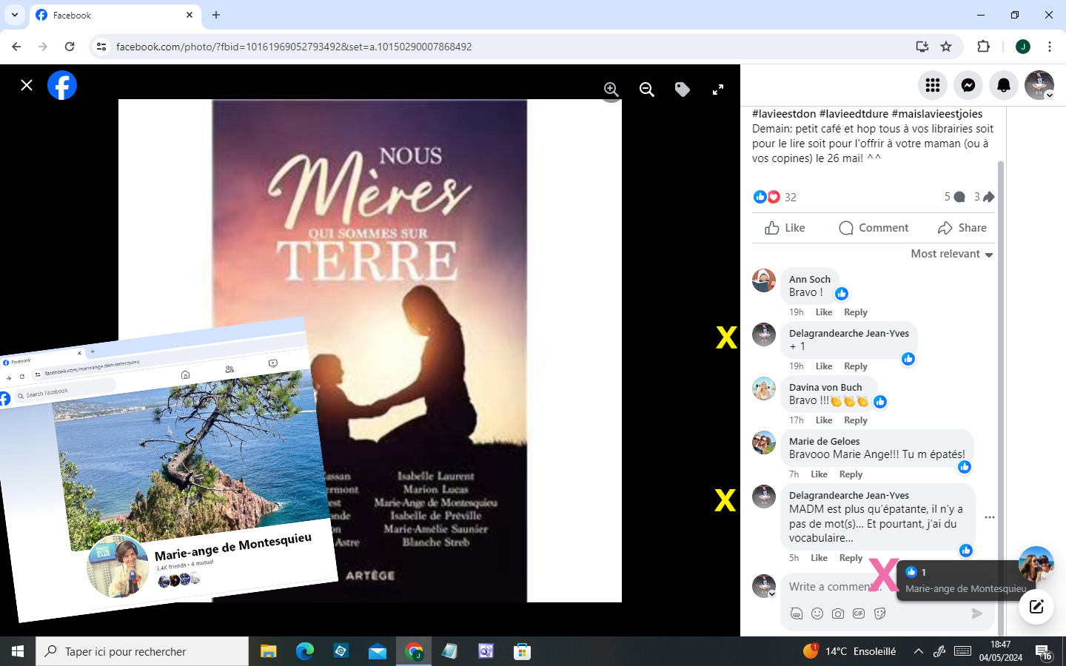Show the 3 shares count
This screenshot has width=1066, height=666.
tap(984, 197)
